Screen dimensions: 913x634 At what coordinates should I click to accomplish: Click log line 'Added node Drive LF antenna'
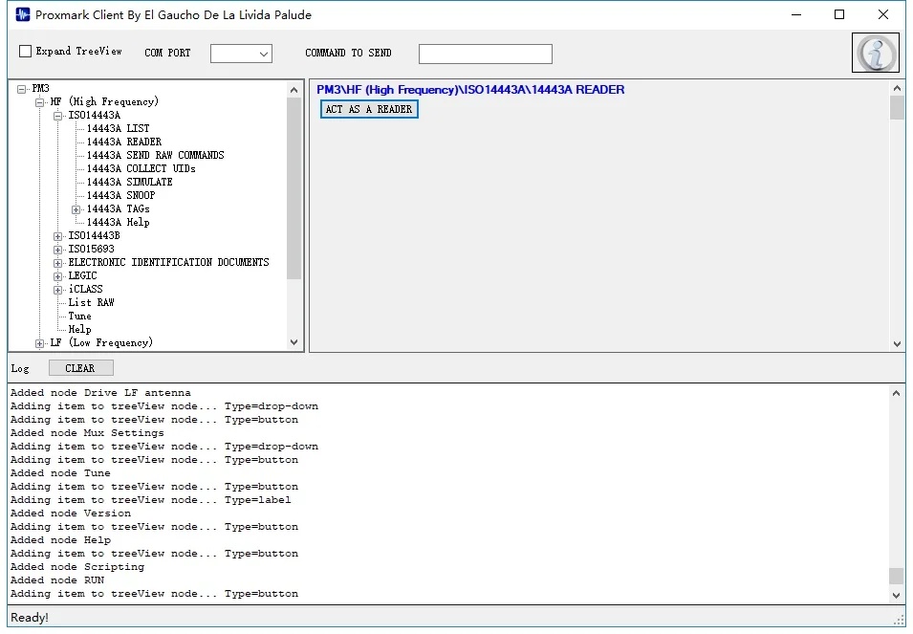point(100,393)
